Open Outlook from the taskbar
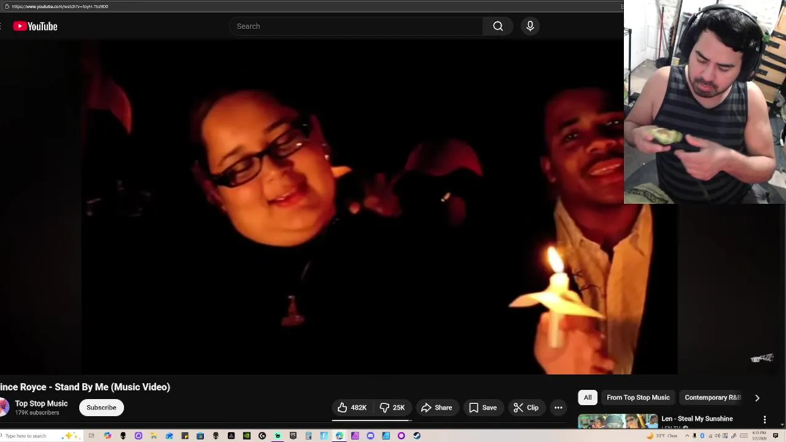Screen dimensions: 786x442 pyautogui.click(x=169, y=436)
